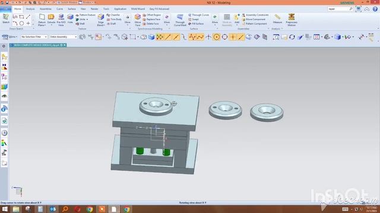This screenshot has width=380, height=213.
Task: Click the Fit view icon
Action: pos(316,37)
